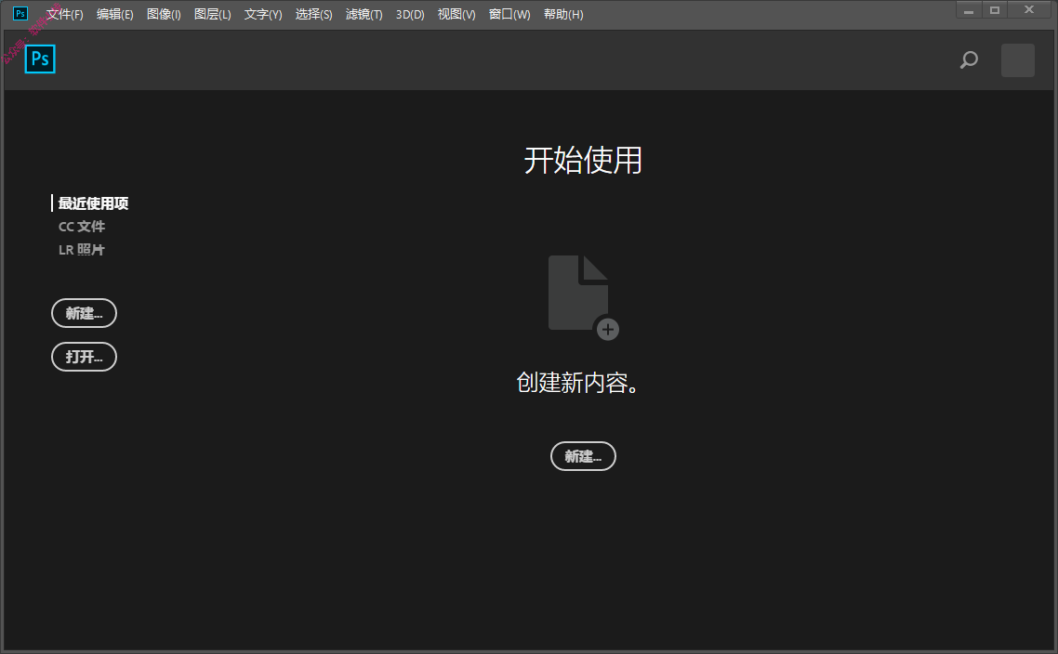The image size is (1058, 654).
Task: Open the 滤镜(T) menu
Action: click(x=364, y=14)
